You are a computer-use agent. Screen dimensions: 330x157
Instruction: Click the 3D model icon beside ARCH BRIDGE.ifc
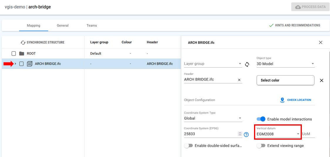(29, 64)
